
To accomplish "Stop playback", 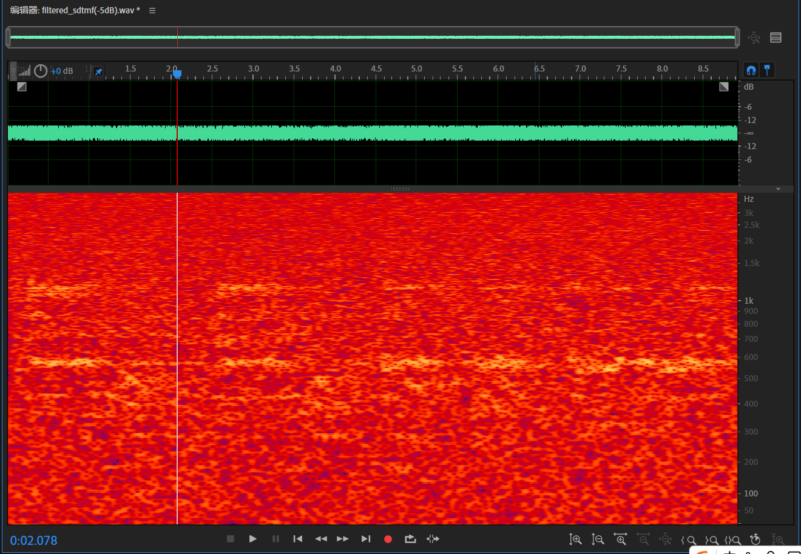I will [231, 539].
